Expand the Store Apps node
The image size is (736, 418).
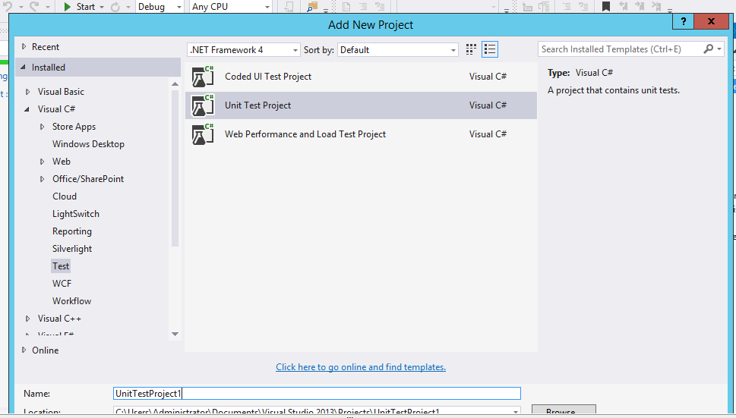(43, 127)
